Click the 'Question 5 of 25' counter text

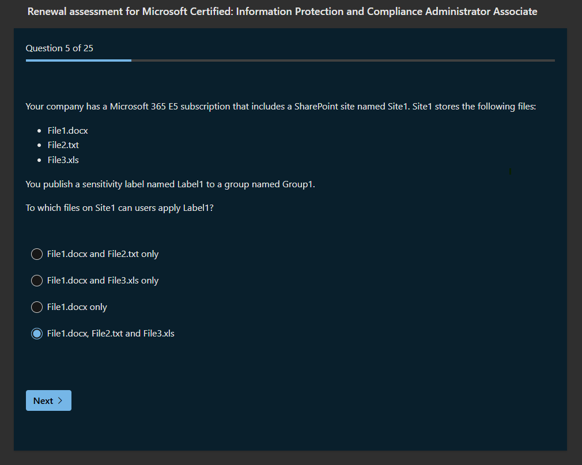click(x=59, y=48)
